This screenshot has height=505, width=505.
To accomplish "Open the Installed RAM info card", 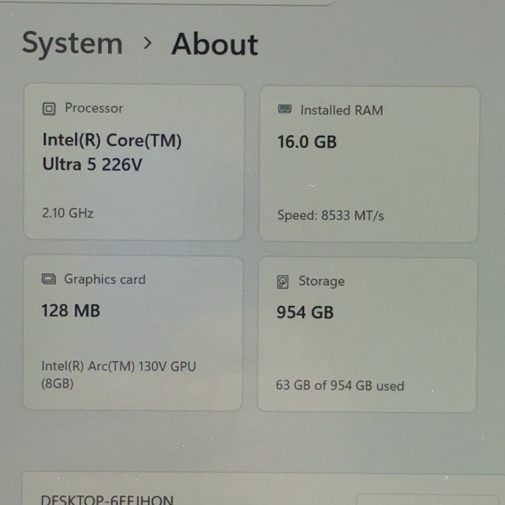I will point(369,164).
